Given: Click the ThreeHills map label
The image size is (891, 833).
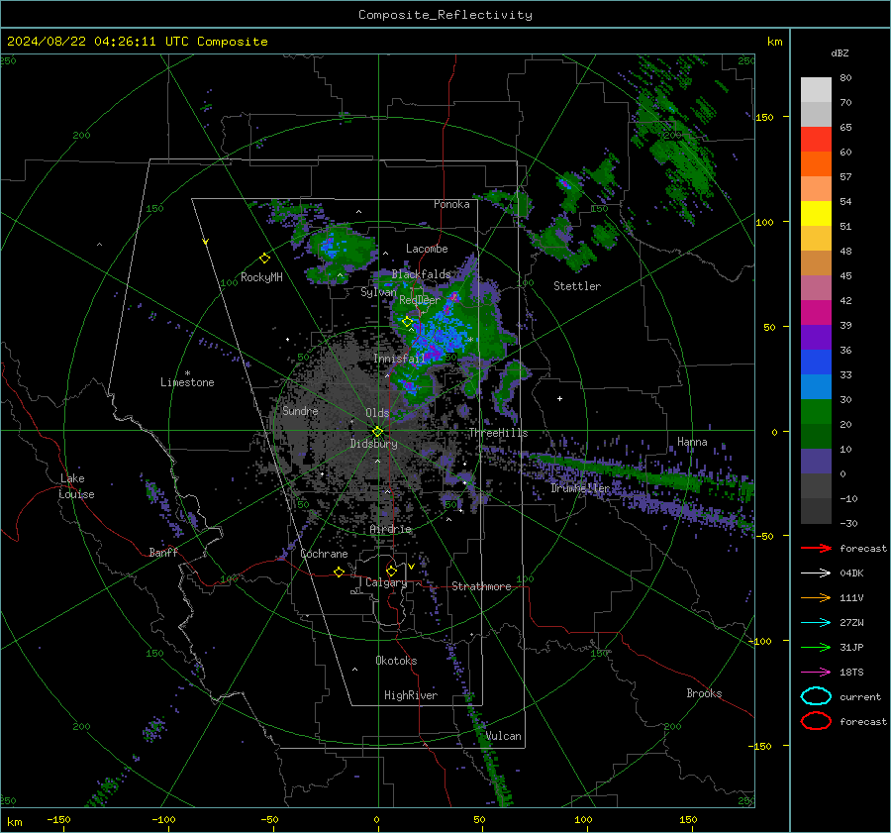Looking at the screenshot, I should (x=498, y=433).
